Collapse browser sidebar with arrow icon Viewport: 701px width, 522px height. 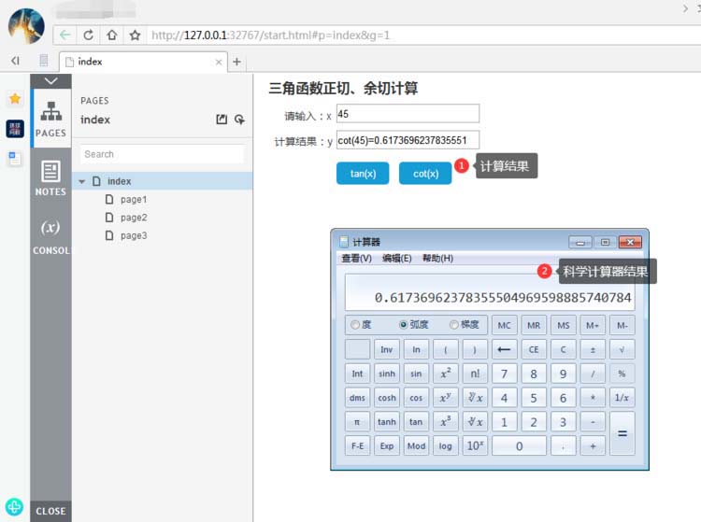pyautogui.click(x=15, y=61)
